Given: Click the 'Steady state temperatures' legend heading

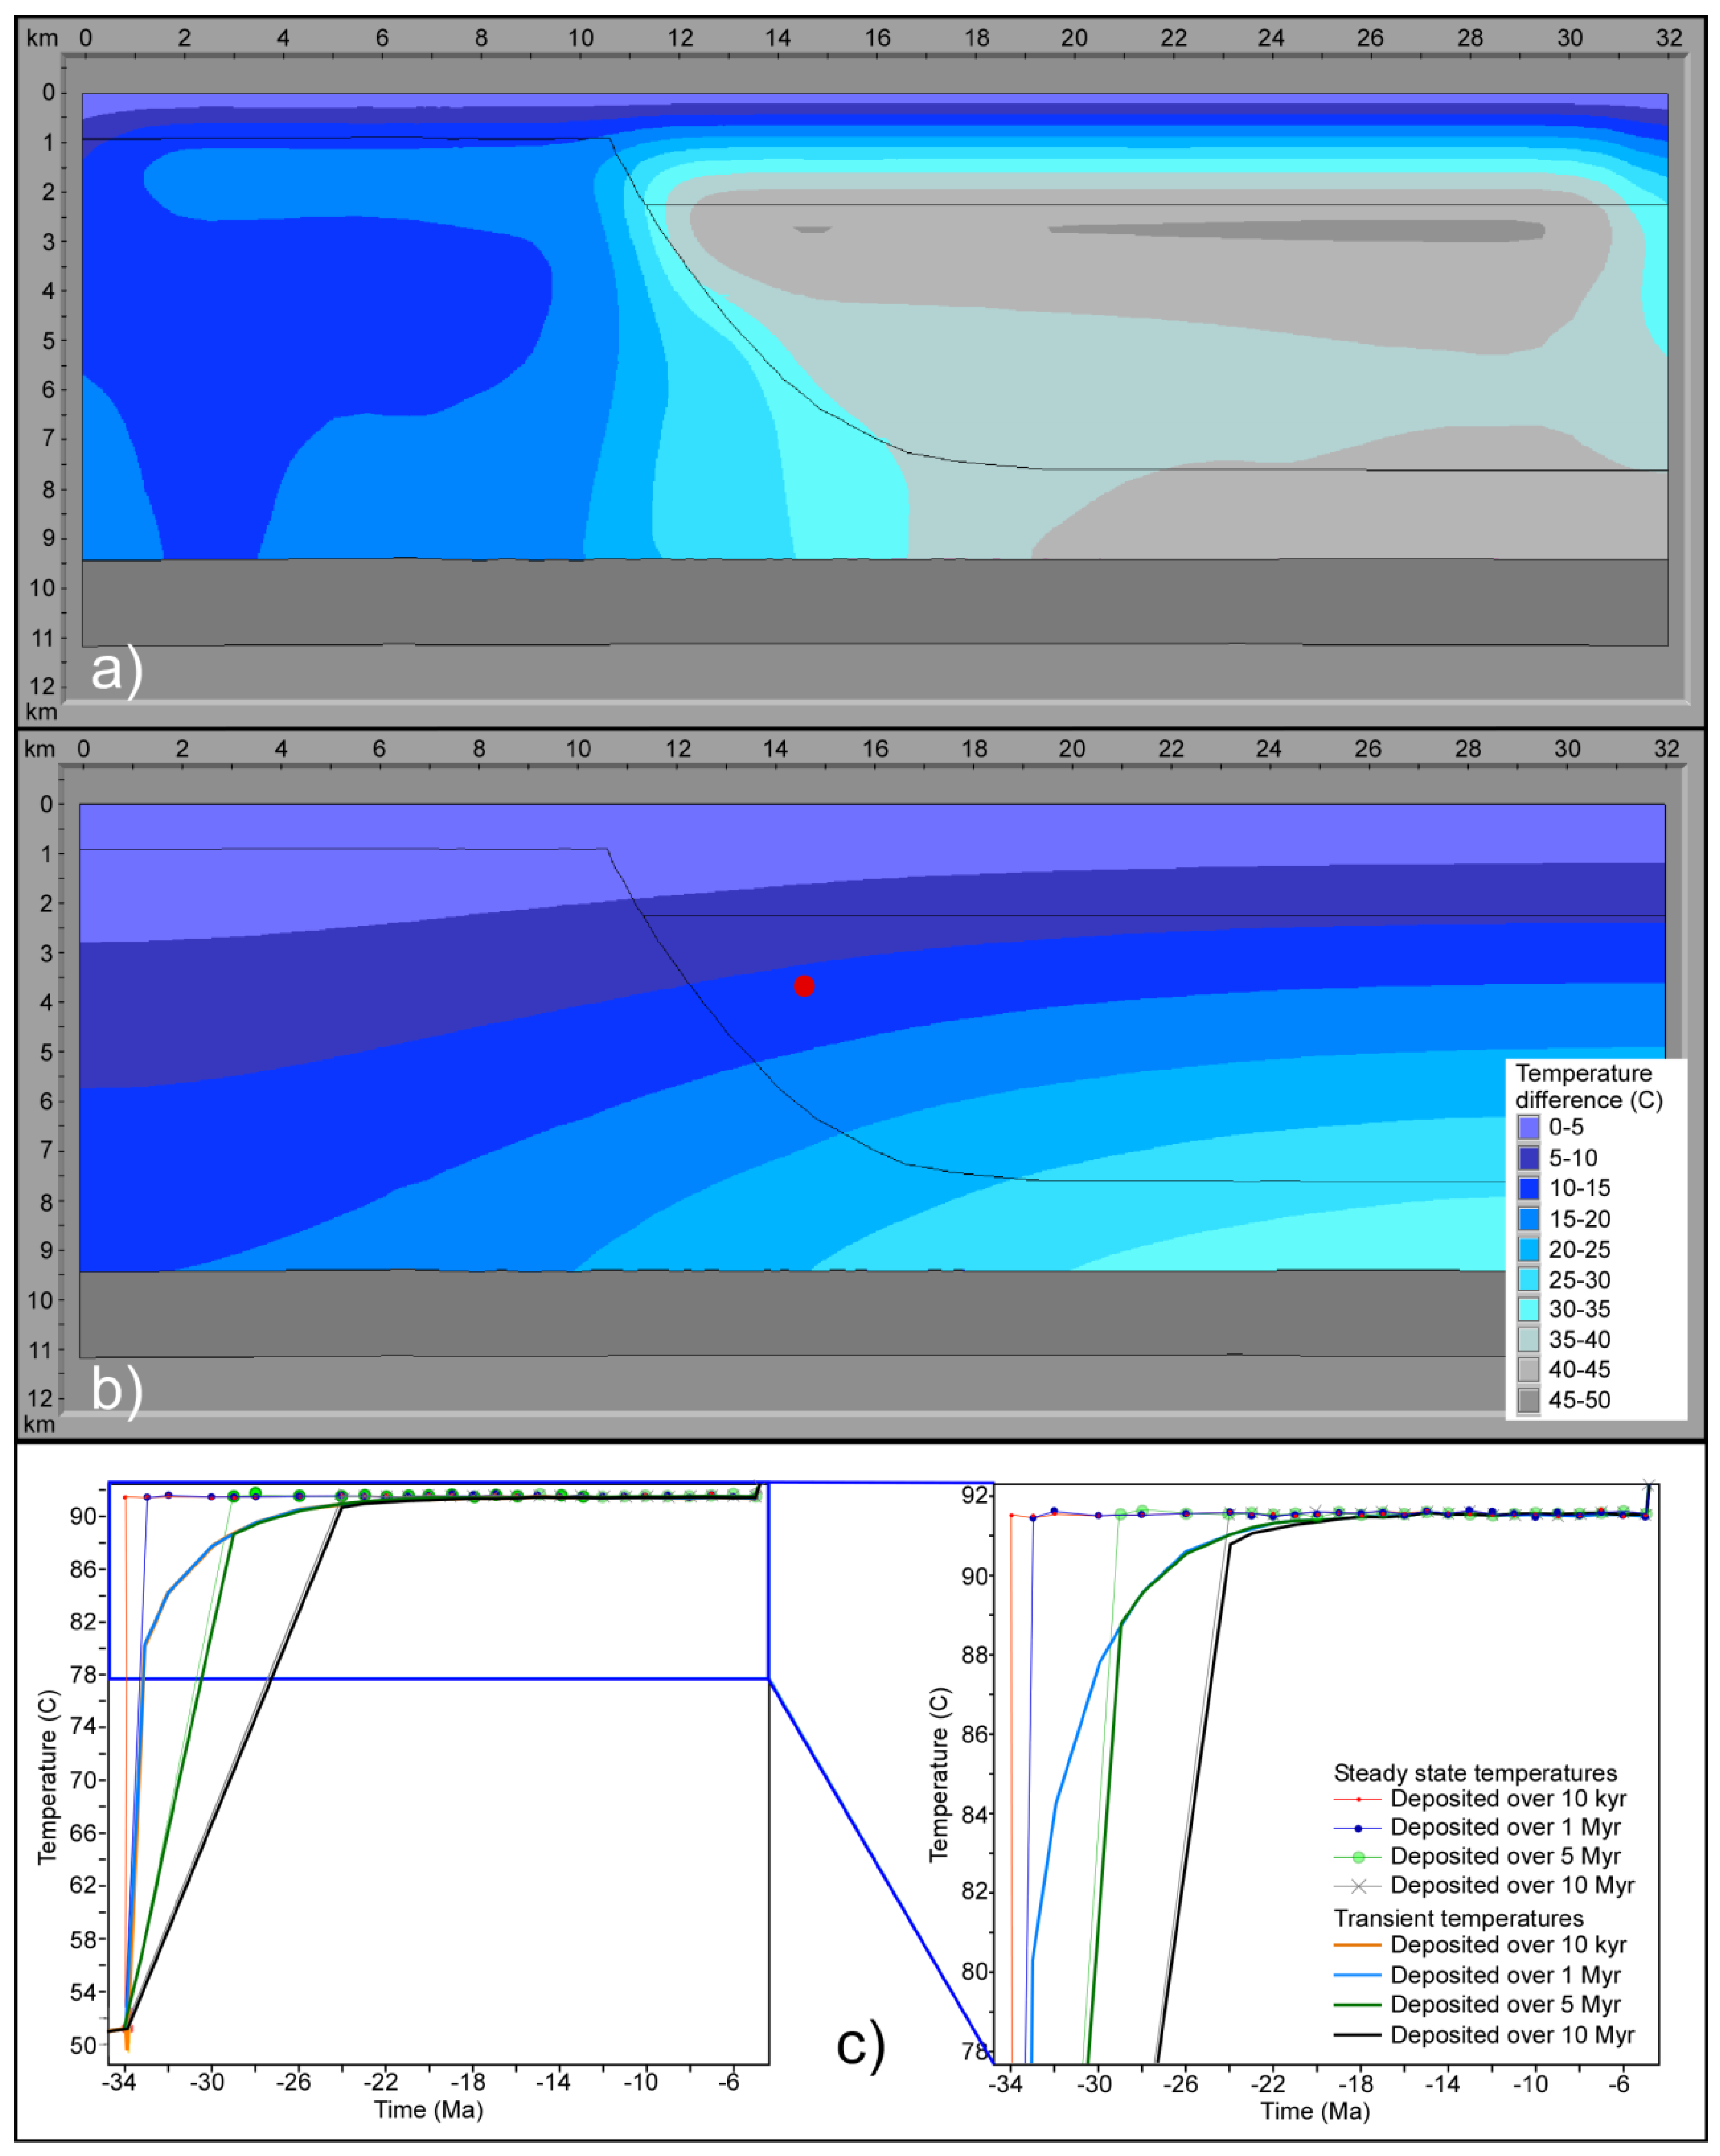Looking at the screenshot, I should (1475, 1773).
